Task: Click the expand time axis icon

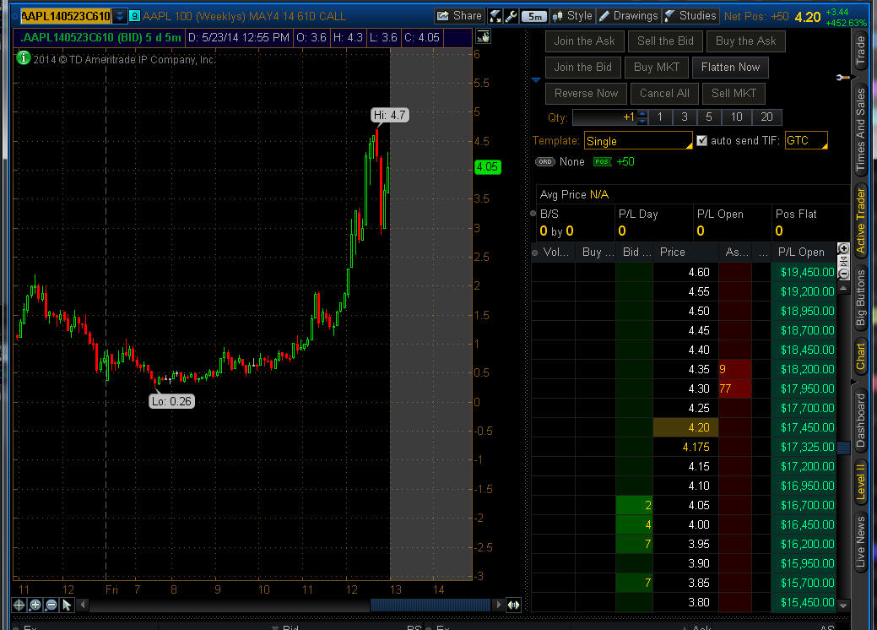Action: 513,605
